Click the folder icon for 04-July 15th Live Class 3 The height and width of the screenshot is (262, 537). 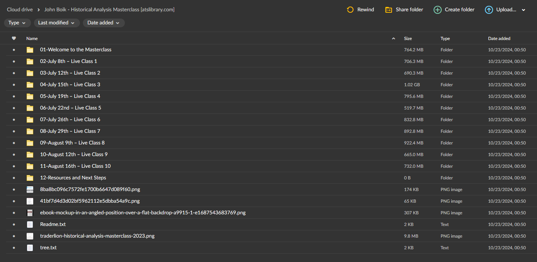30,85
